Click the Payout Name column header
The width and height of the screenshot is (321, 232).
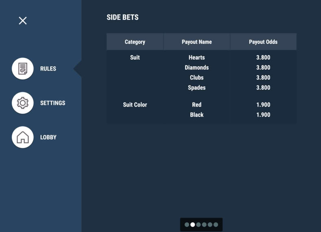click(x=197, y=42)
